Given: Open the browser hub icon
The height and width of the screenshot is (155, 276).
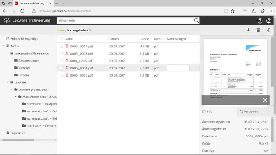Looking at the screenshot, I should tap(244, 11).
